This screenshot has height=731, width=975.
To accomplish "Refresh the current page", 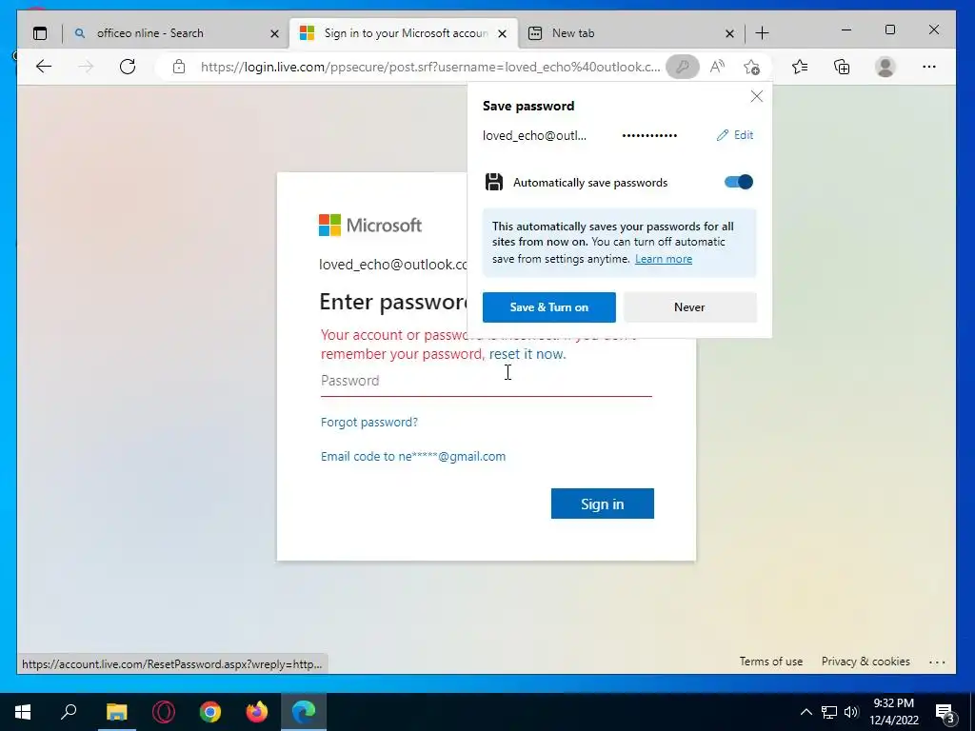I will (128, 67).
